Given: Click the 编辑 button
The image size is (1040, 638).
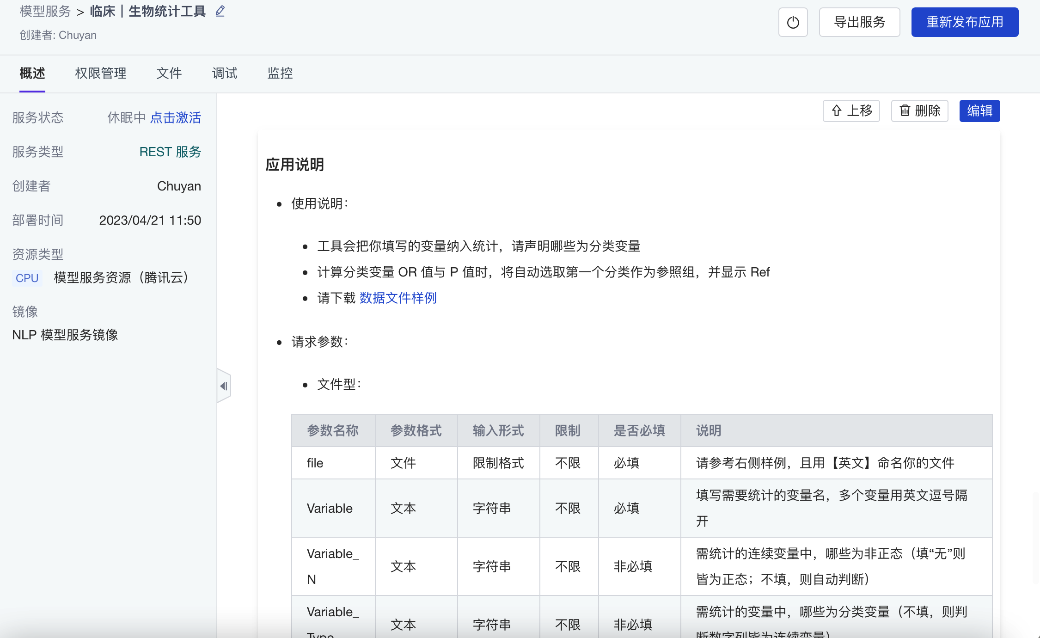Looking at the screenshot, I should (x=980, y=110).
